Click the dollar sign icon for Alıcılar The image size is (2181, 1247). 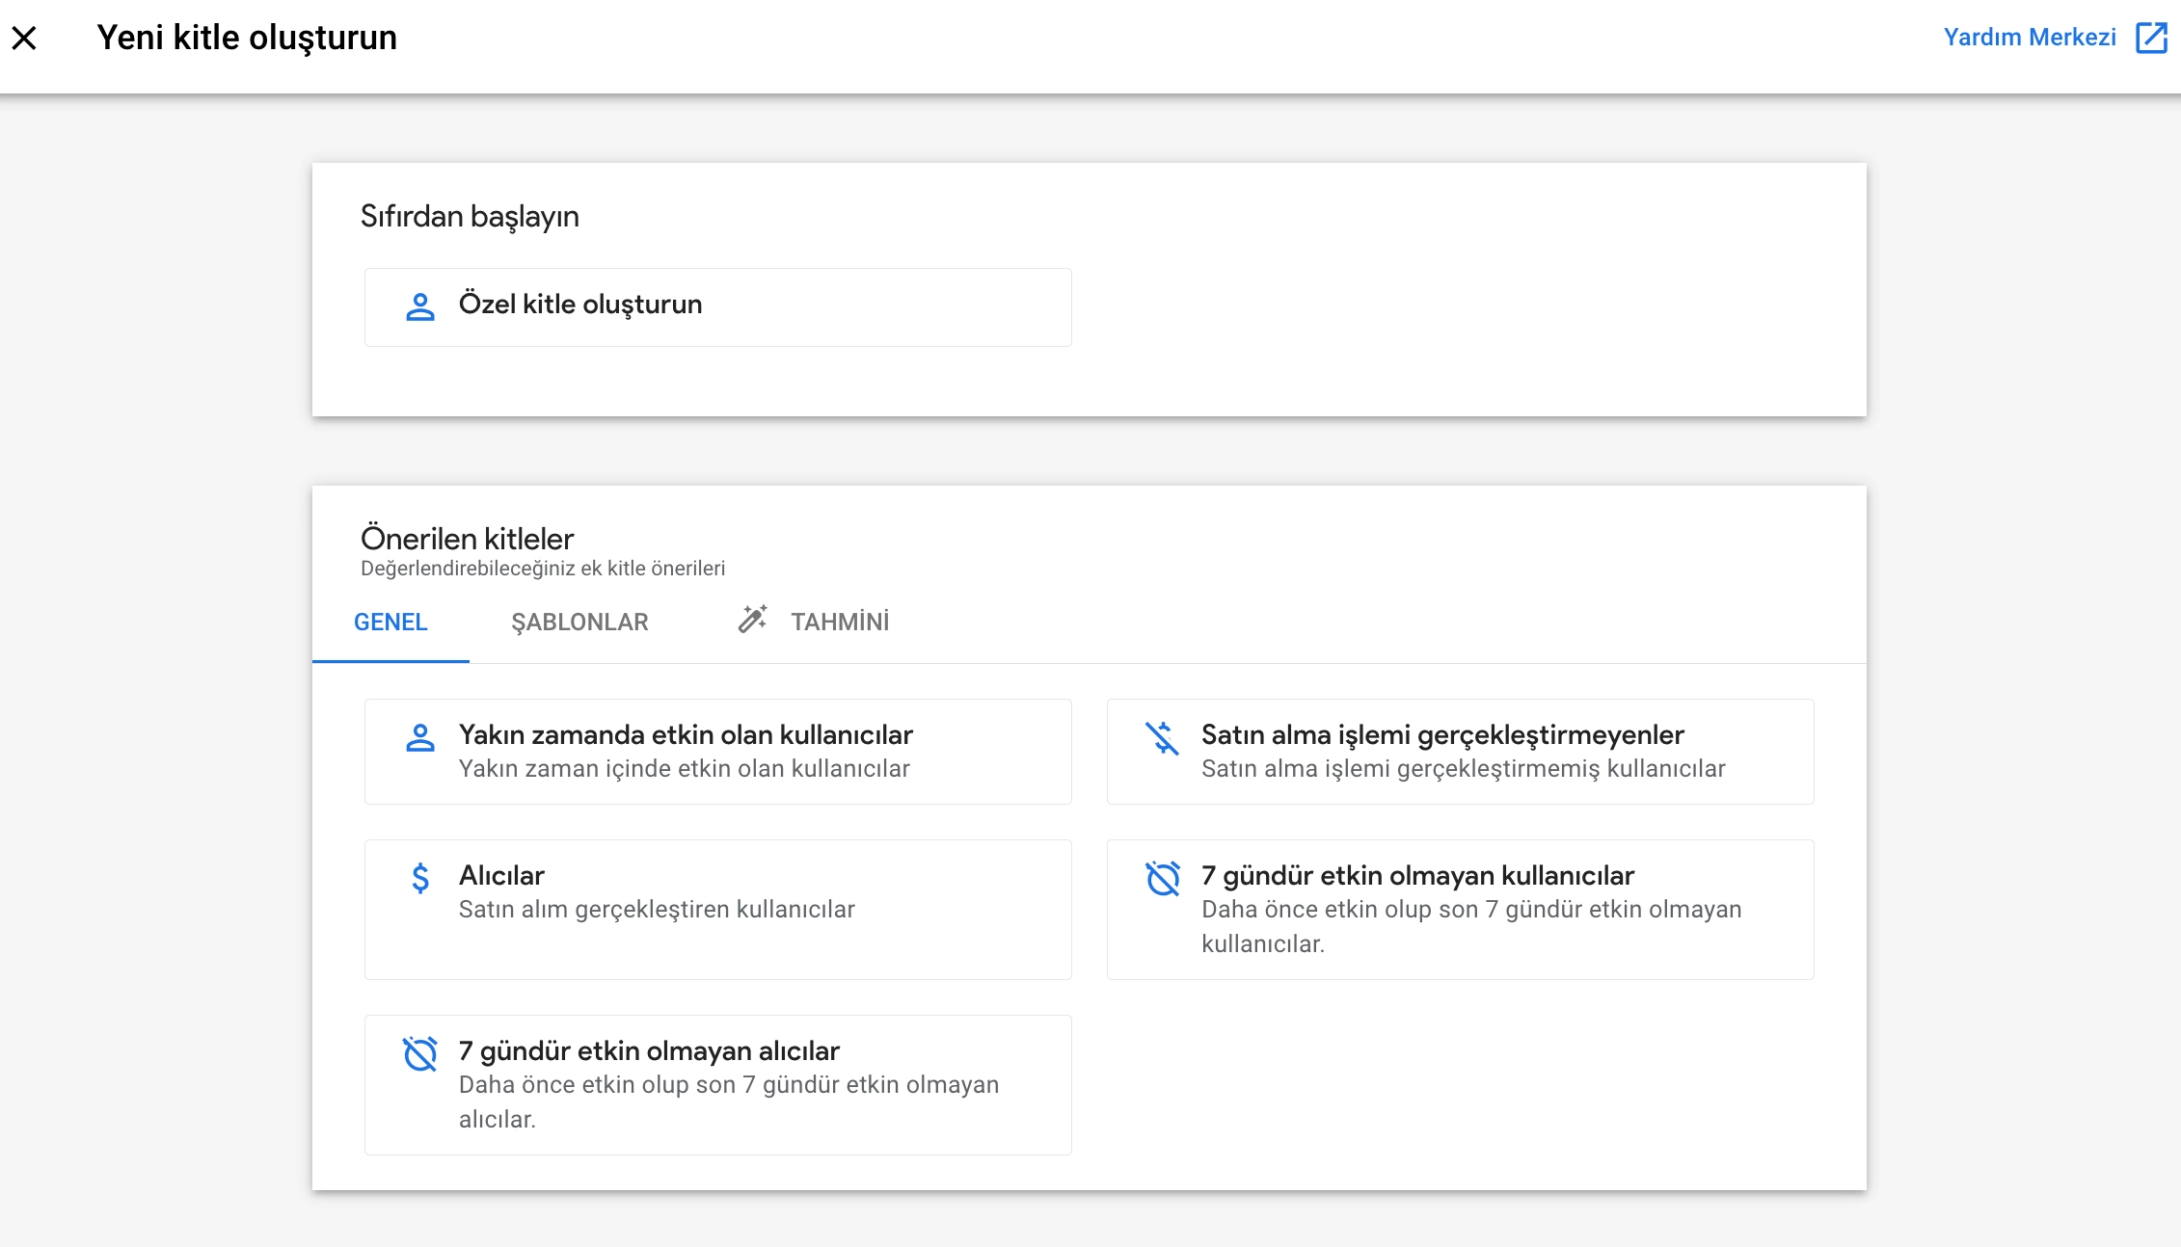tap(419, 878)
